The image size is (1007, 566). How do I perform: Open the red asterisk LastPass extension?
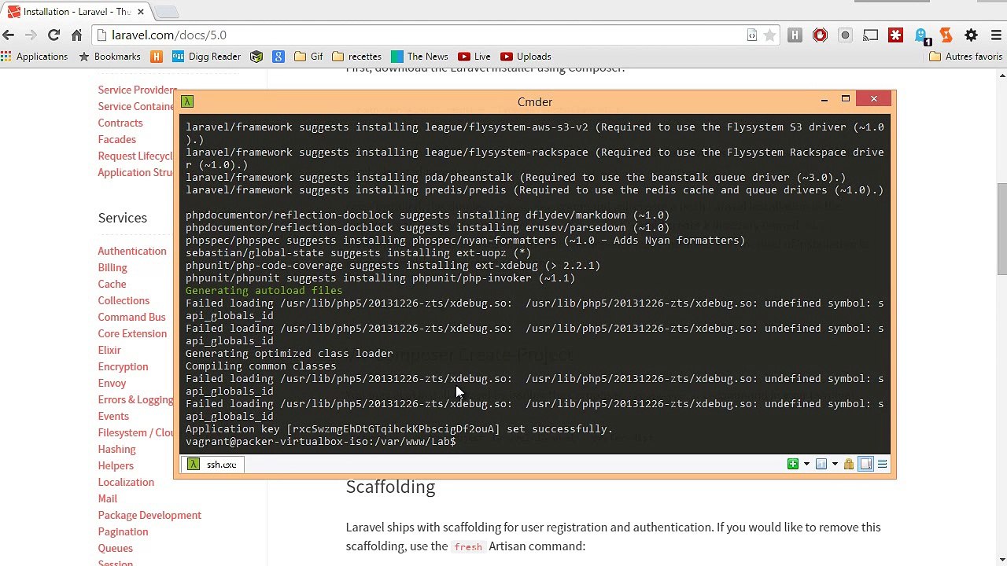tap(895, 35)
